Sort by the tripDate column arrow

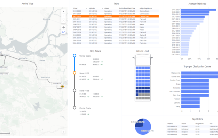[102, 8]
